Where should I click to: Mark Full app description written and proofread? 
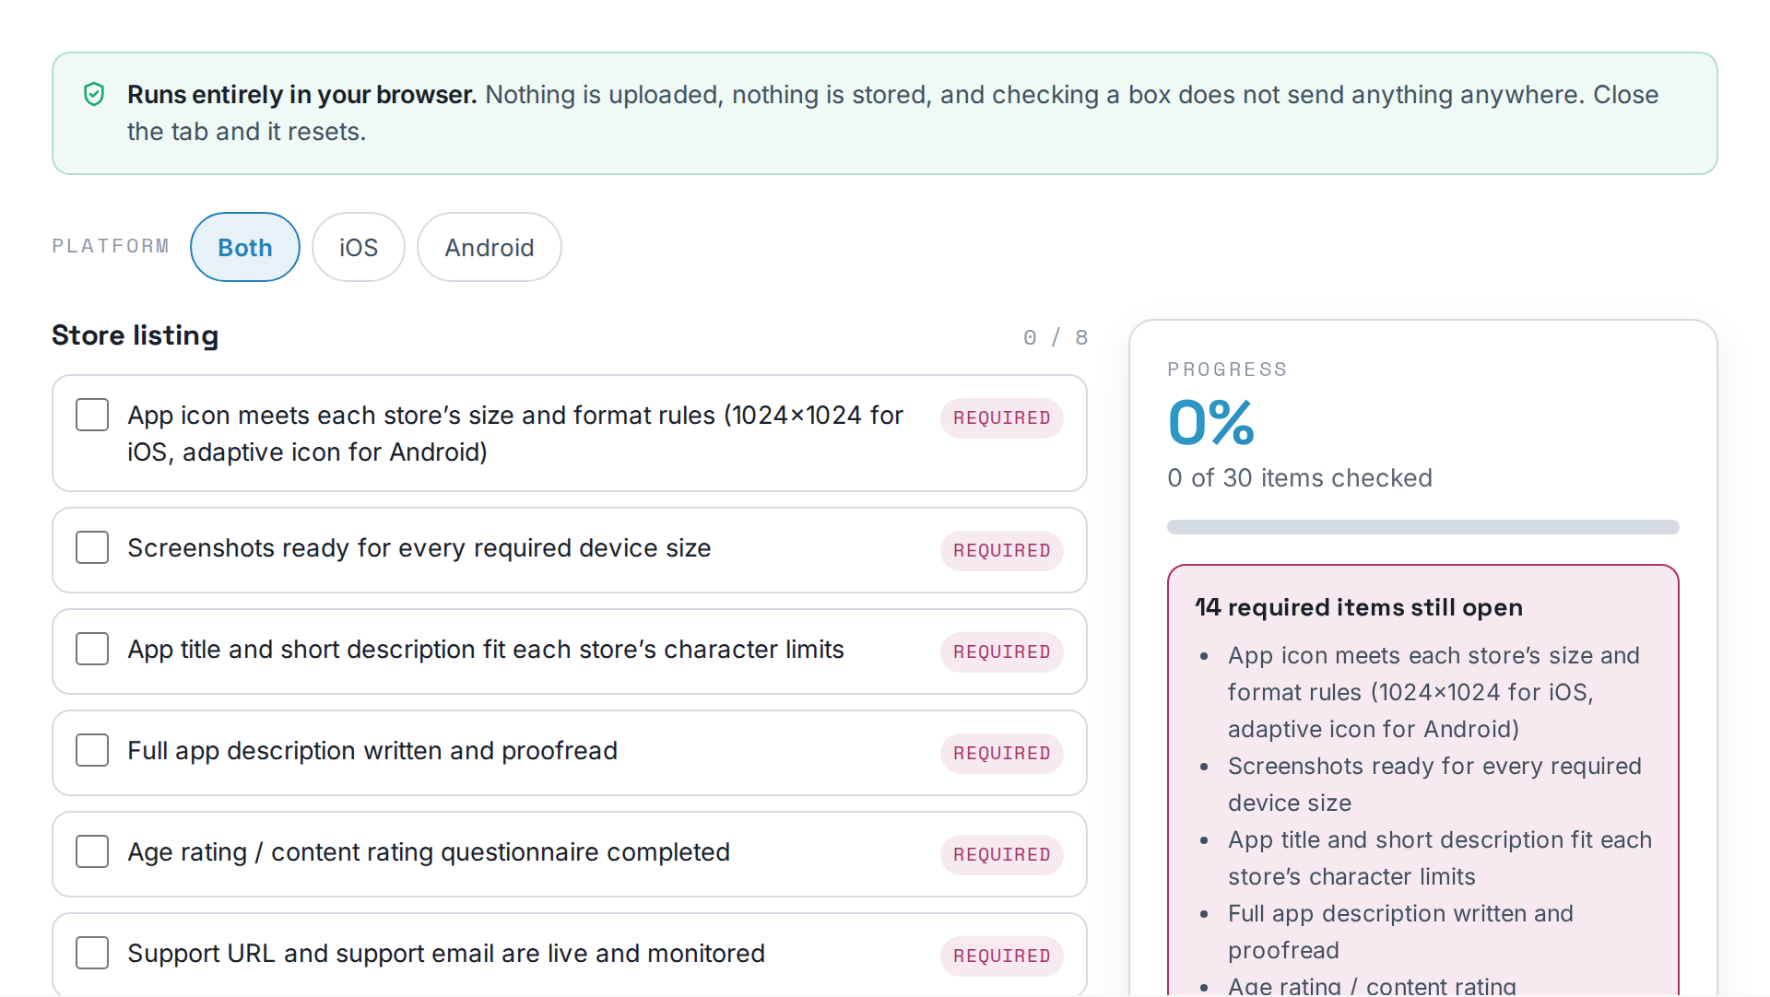click(x=92, y=750)
